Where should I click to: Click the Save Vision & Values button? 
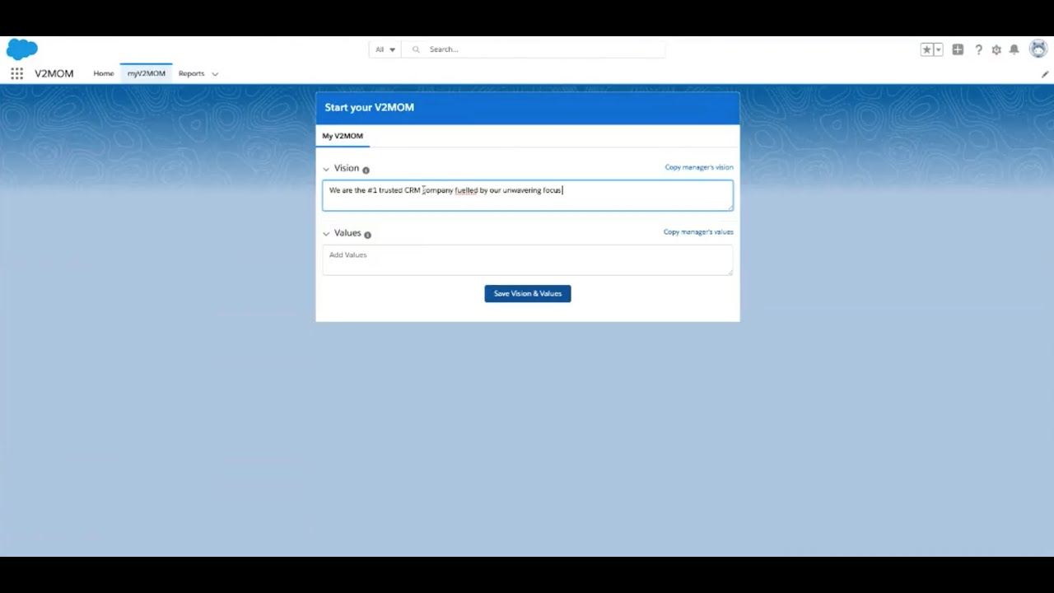[528, 293]
